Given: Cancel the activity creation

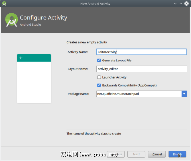Looking at the screenshot, I should click(157, 154).
